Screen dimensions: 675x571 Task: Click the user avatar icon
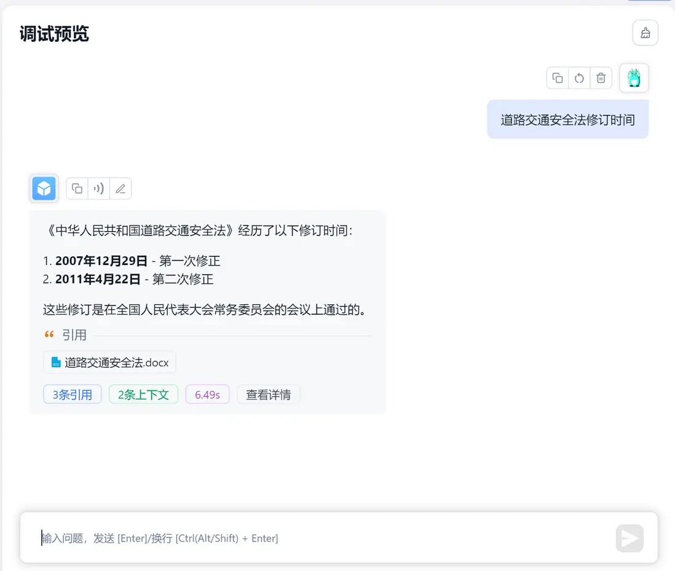(634, 78)
